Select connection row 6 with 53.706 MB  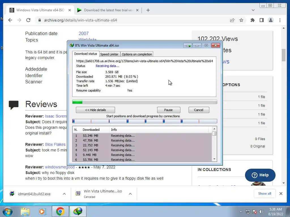pos(142,159)
